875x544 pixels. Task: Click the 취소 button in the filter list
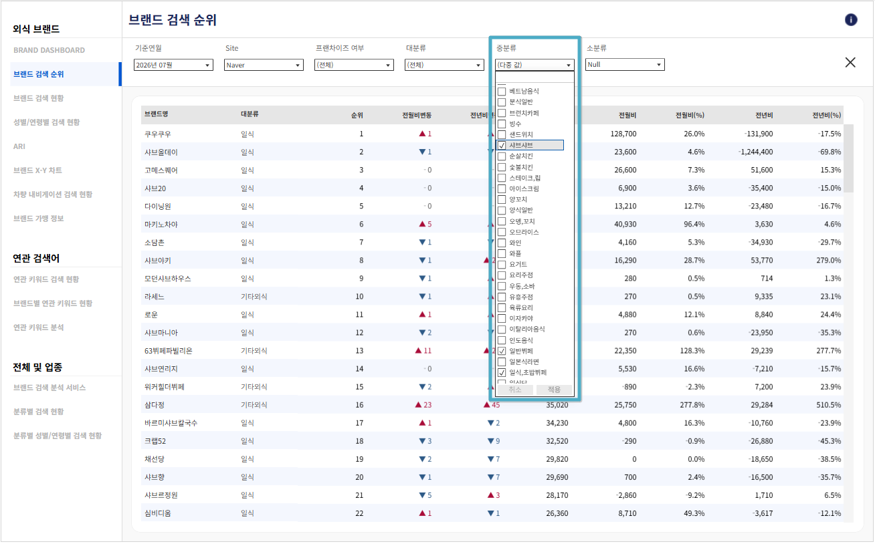tap(514, 390)
